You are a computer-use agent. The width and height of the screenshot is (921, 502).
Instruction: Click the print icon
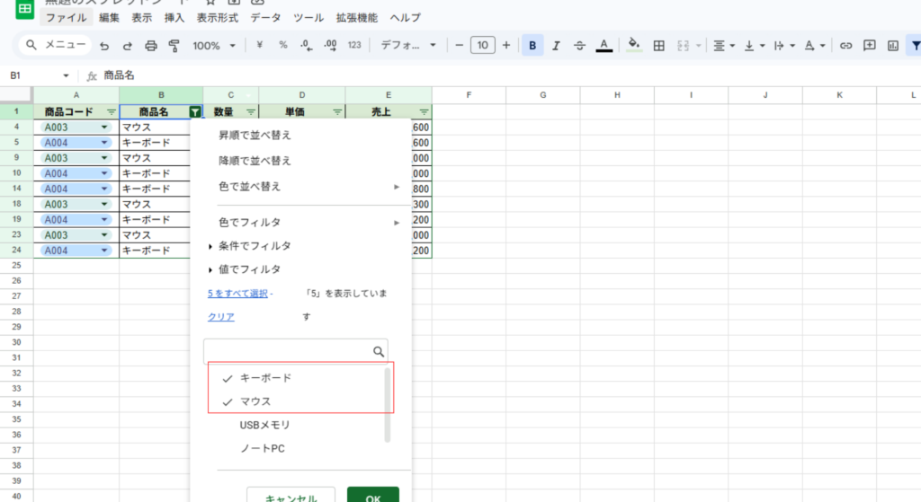151,46
